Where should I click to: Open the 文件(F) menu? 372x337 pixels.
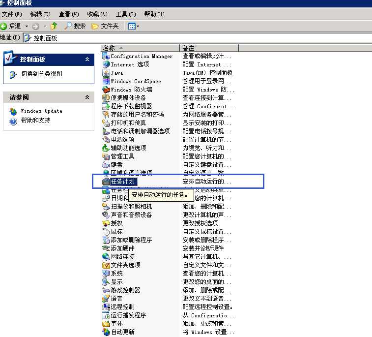[12, 14]
